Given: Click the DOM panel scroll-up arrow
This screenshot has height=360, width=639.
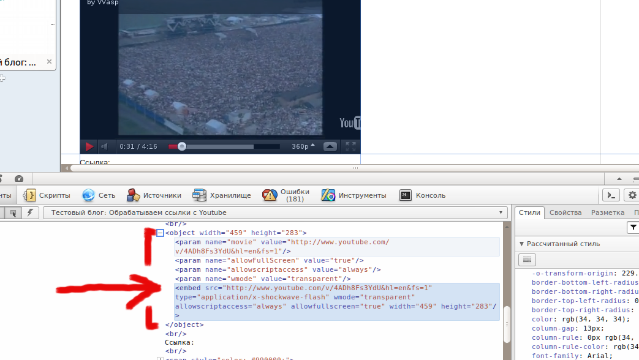Looking at the screenshot, I should click(507, 226).
